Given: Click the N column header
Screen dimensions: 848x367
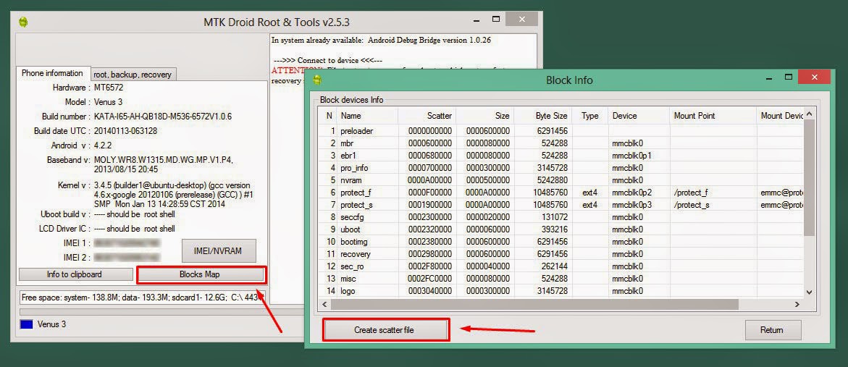Looking at the screenshot, I should click(329, 116).
